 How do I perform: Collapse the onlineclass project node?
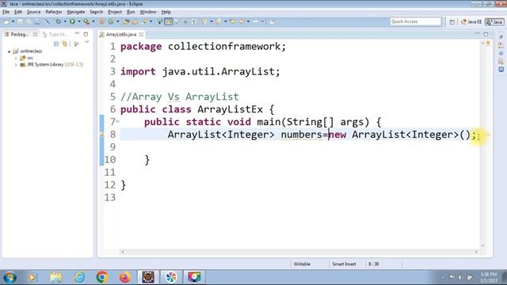click(9, 51)
